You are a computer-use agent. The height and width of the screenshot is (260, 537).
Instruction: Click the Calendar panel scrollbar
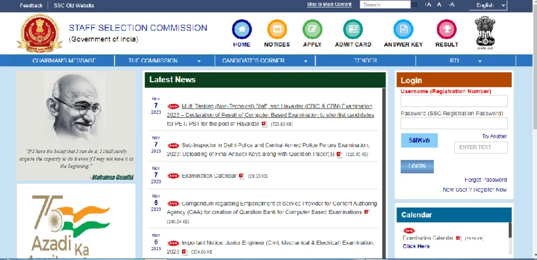[510, 238]
